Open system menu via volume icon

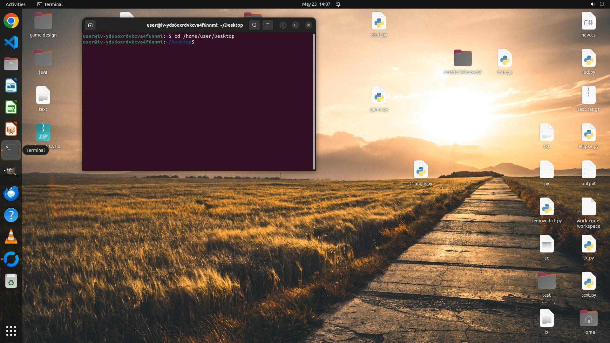[593, 4]
